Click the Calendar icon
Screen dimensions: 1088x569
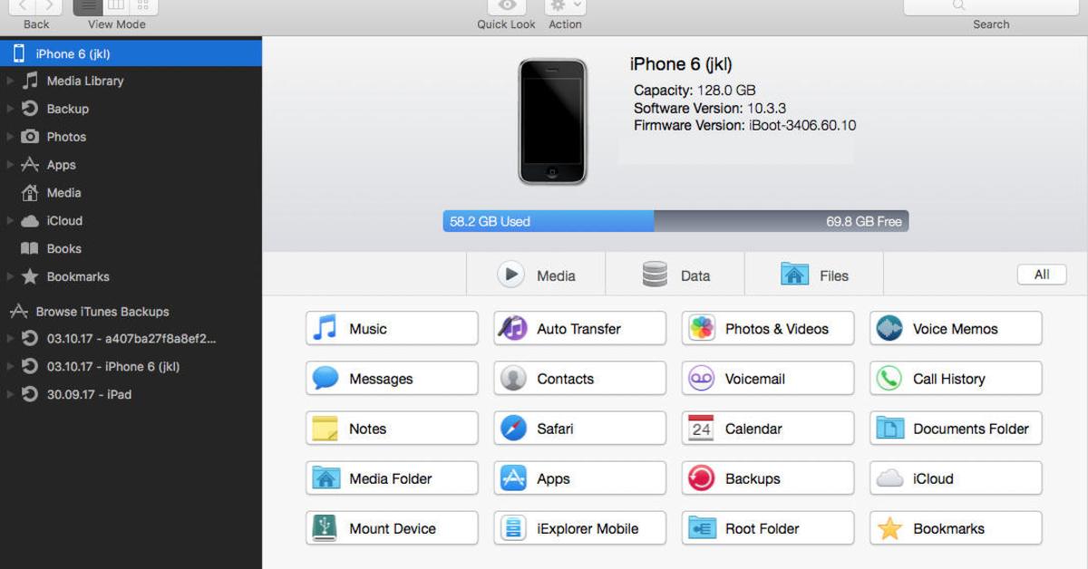[701, 429]
